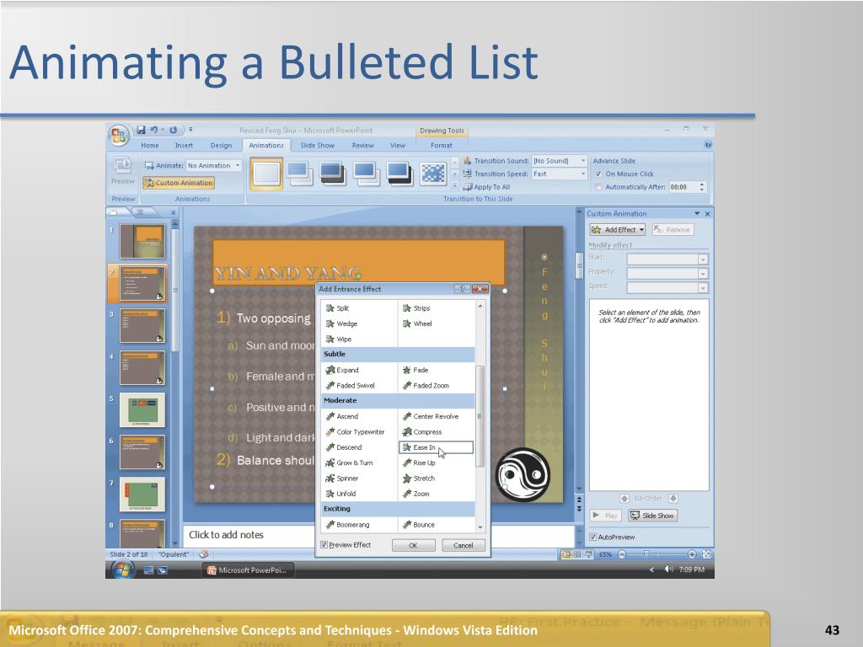Viewport: 863px width, 647px height.
Task: Switch to Normal view in status bar
Action: (566, 554)
